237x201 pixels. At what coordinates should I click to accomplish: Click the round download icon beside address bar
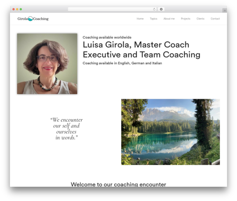pyautogui.click(x=161, y=10)
